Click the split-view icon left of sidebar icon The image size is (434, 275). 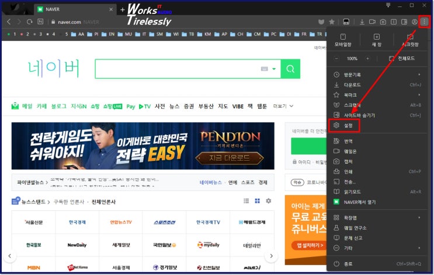coord(393,22)
